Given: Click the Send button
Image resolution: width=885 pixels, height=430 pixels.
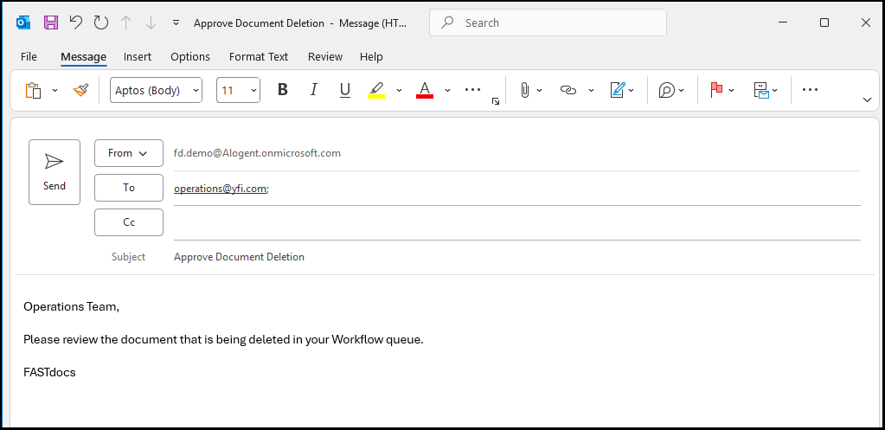Looking at the screenshot, I should coord(54,171).
